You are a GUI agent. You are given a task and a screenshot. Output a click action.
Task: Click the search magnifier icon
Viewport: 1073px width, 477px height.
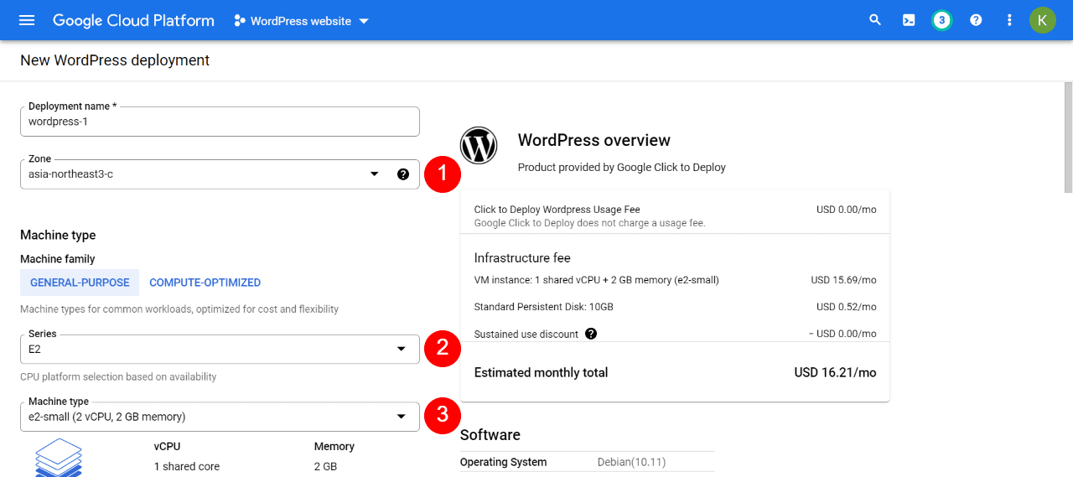coord(875,20)
